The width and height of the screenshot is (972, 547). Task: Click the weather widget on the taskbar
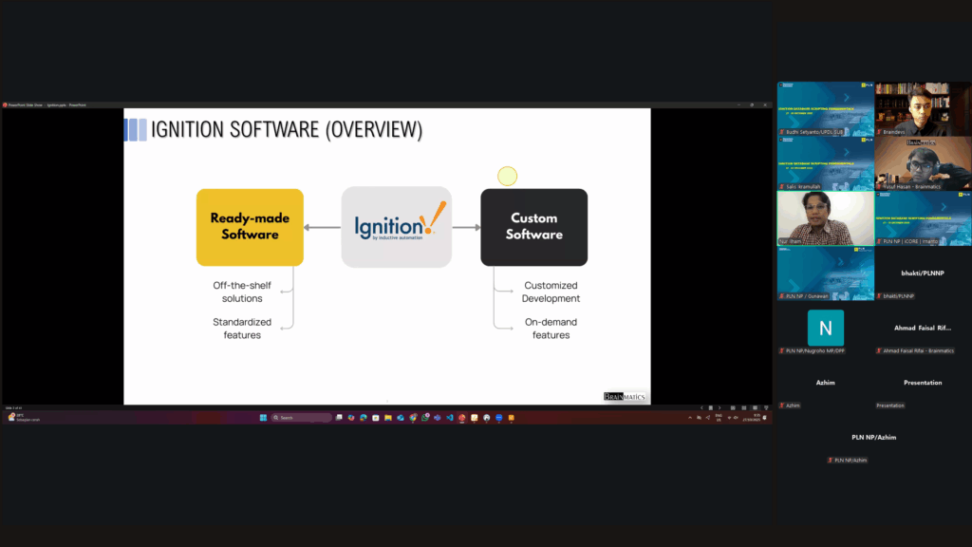pyautogui.click(x=19, y=418)
